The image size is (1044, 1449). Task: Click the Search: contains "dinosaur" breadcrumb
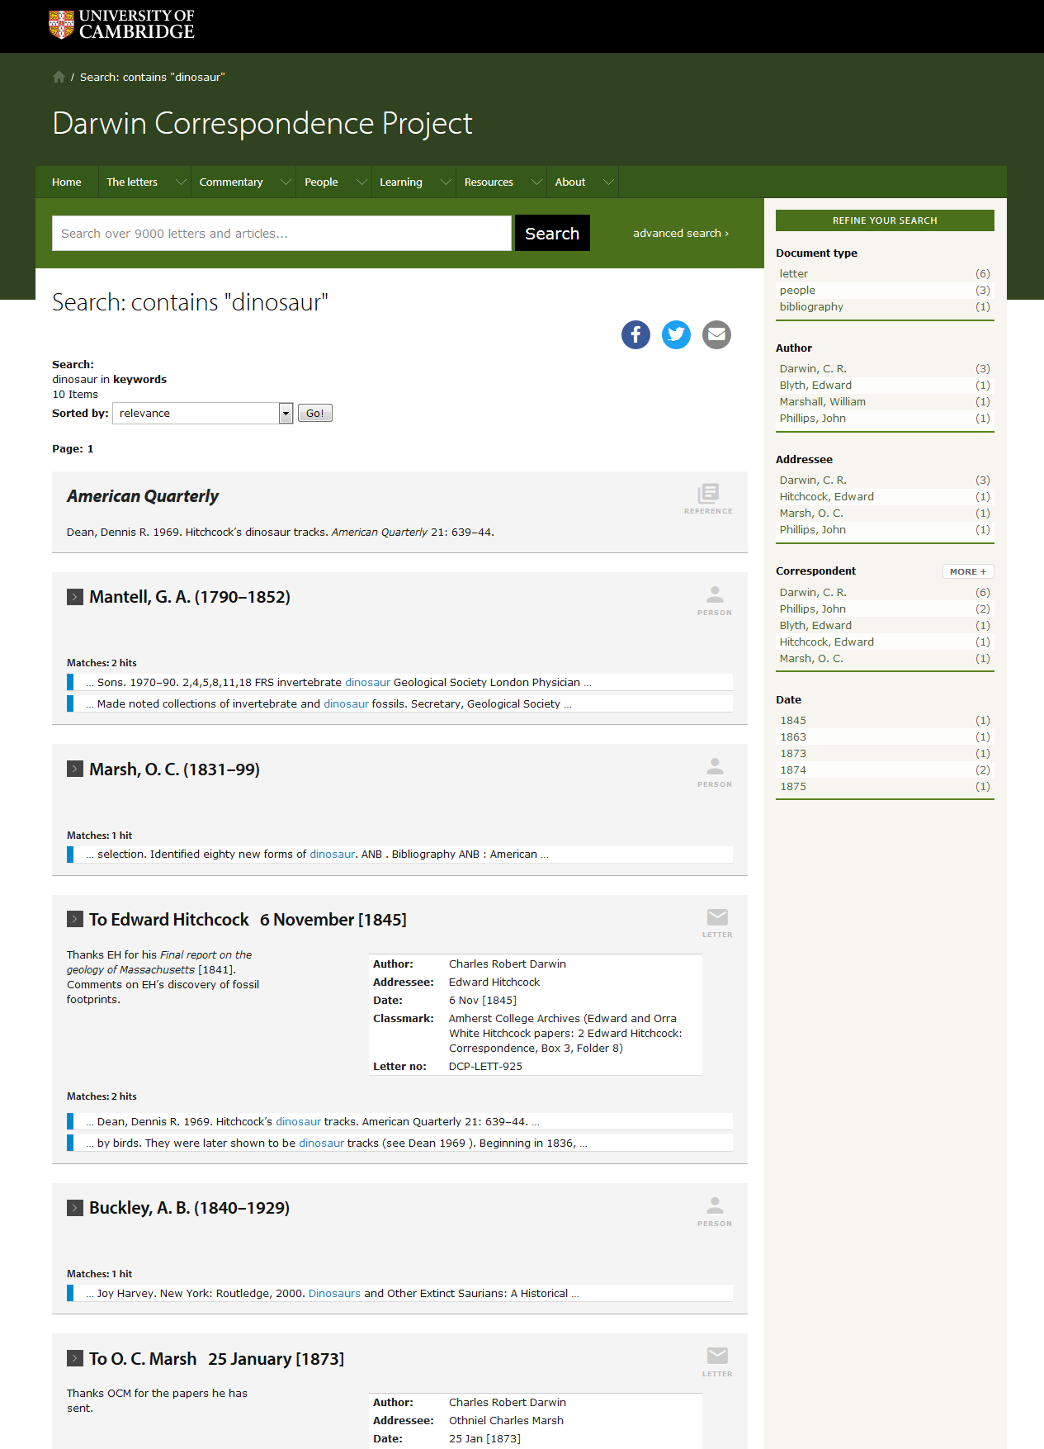click(x=153, y=77)
